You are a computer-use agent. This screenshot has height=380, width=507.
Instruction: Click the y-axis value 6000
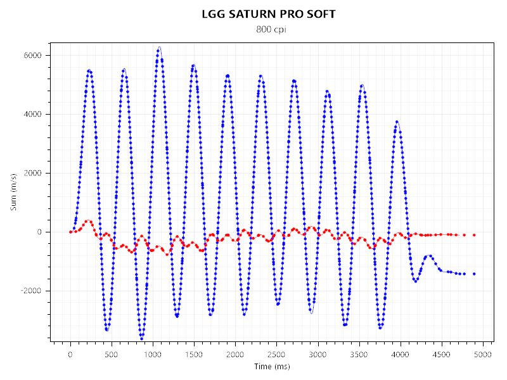click(33, 55)
